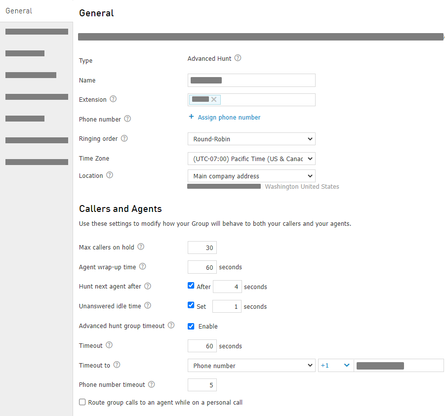Remove the extension tag with X icon
The width and height of the screenshot is (445, 416).
(214, 100)
